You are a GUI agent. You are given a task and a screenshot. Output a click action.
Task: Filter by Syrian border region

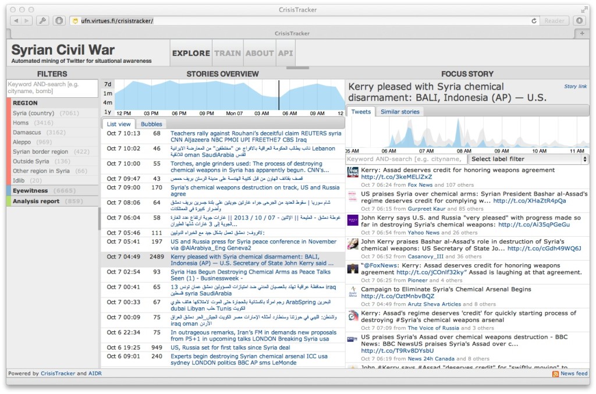click(52, 151)
